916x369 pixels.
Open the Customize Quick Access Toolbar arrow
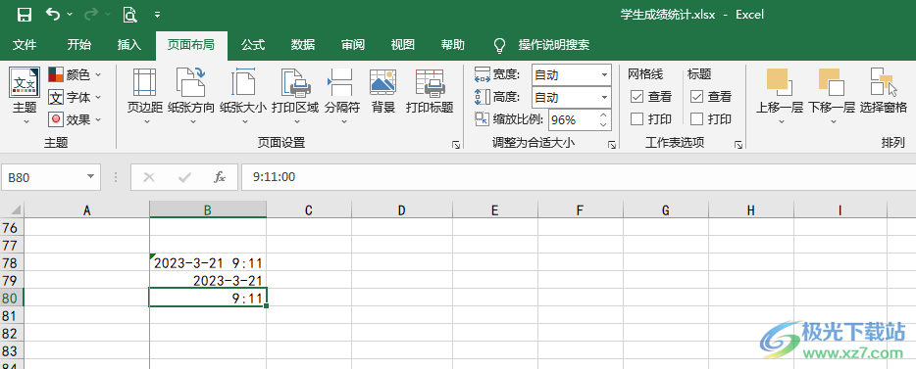pos(157,15)
